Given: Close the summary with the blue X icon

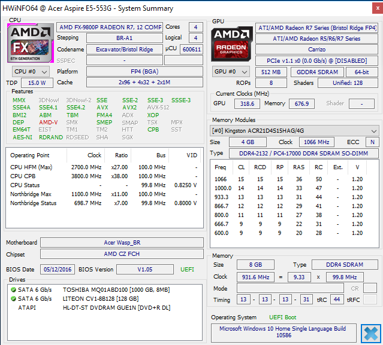Looking at the screenshot, I should 369,332.
